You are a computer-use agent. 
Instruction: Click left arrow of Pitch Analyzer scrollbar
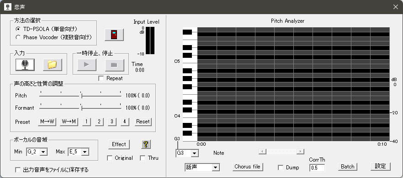click(x=262, y=152)
